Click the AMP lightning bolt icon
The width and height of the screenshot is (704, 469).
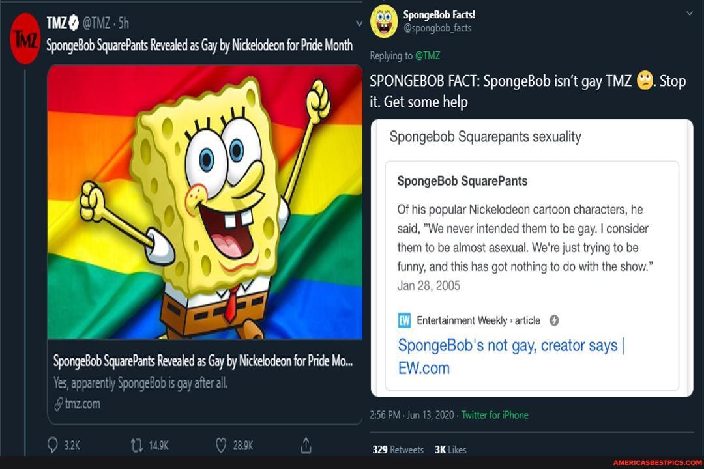point(555,320)
